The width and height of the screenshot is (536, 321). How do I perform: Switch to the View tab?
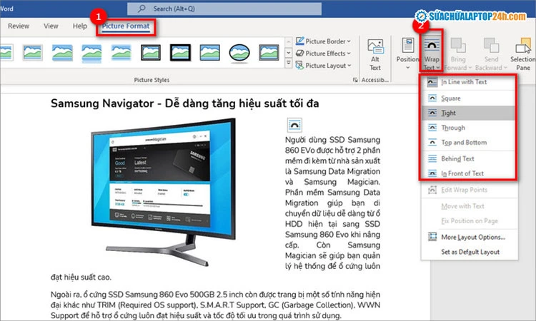[51, 26]
